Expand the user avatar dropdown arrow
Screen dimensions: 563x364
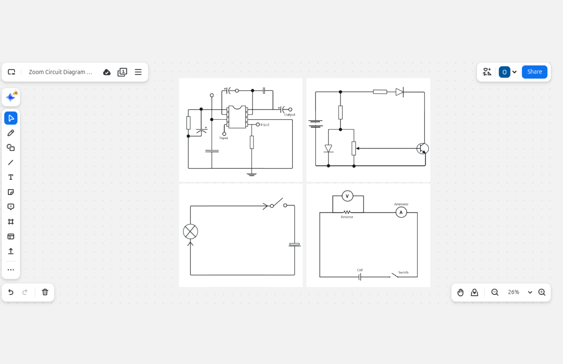point(514,72)
